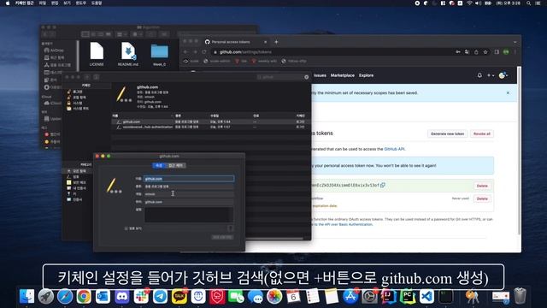Click Generate new token button
Screen dimensions: 547x308
(x=447, y=133)
